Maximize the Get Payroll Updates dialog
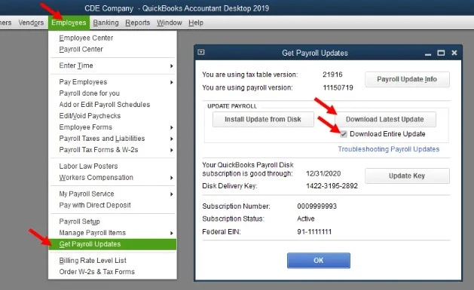The height and width of the screenshot is (290, 474). tap(441, 53)
